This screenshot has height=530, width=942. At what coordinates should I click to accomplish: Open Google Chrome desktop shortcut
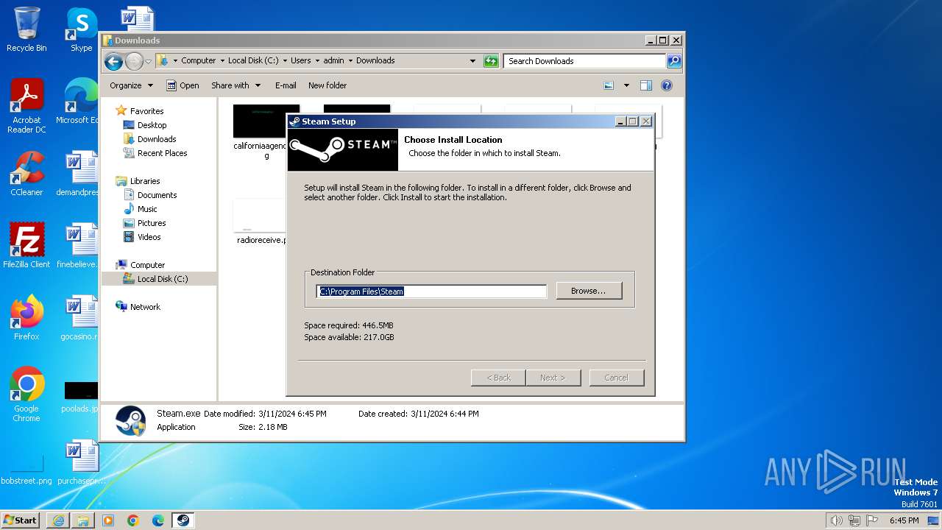coord(26,395)
